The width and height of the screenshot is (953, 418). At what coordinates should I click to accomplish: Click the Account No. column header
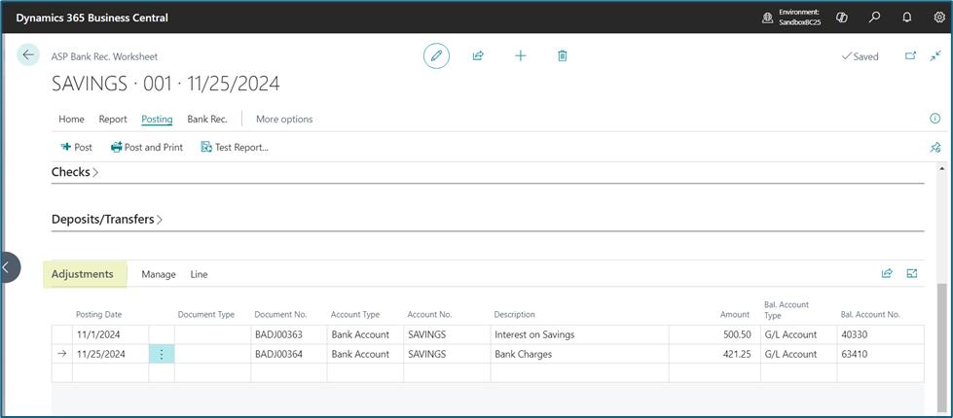(x=429, y=315)
